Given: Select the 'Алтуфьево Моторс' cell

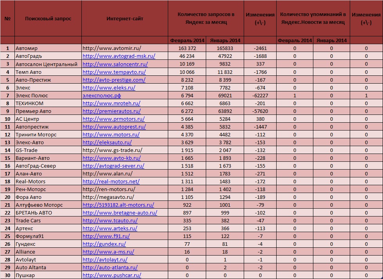Looking at the screenshot, I should click(x=48, y=205).
